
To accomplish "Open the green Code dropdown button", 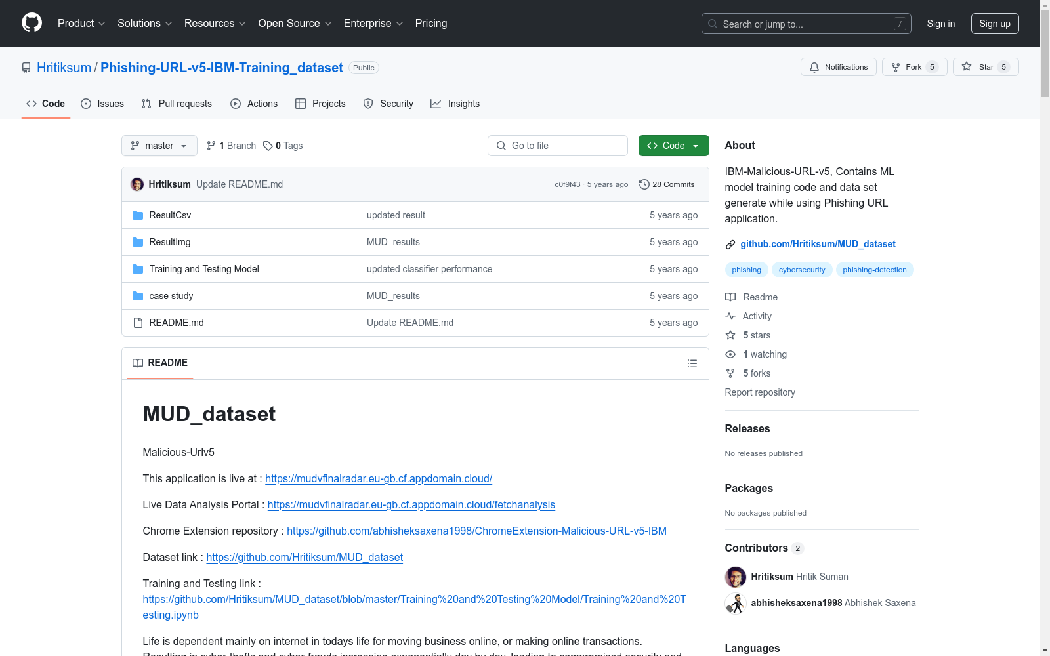I will tap(673, 146).
